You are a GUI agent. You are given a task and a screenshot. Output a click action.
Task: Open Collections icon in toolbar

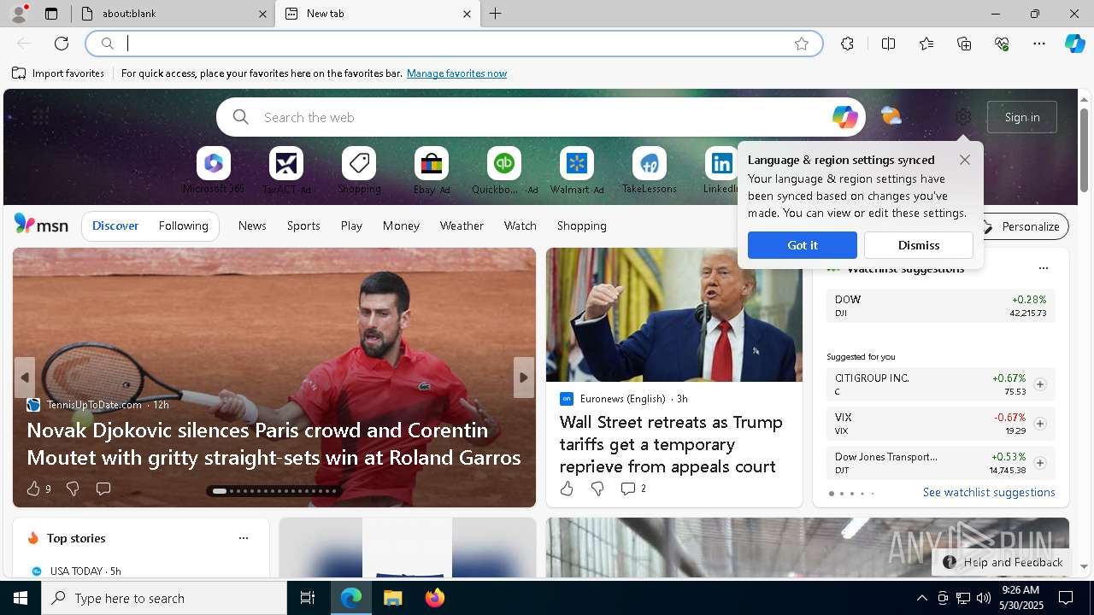[964, 44]
